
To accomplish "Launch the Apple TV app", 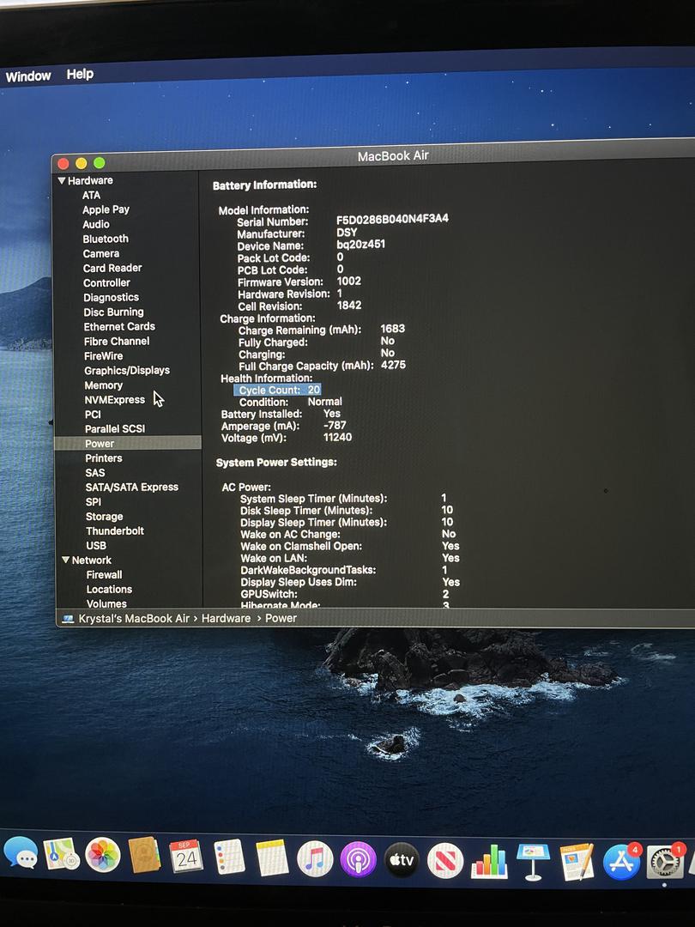I will coord(402,860).
